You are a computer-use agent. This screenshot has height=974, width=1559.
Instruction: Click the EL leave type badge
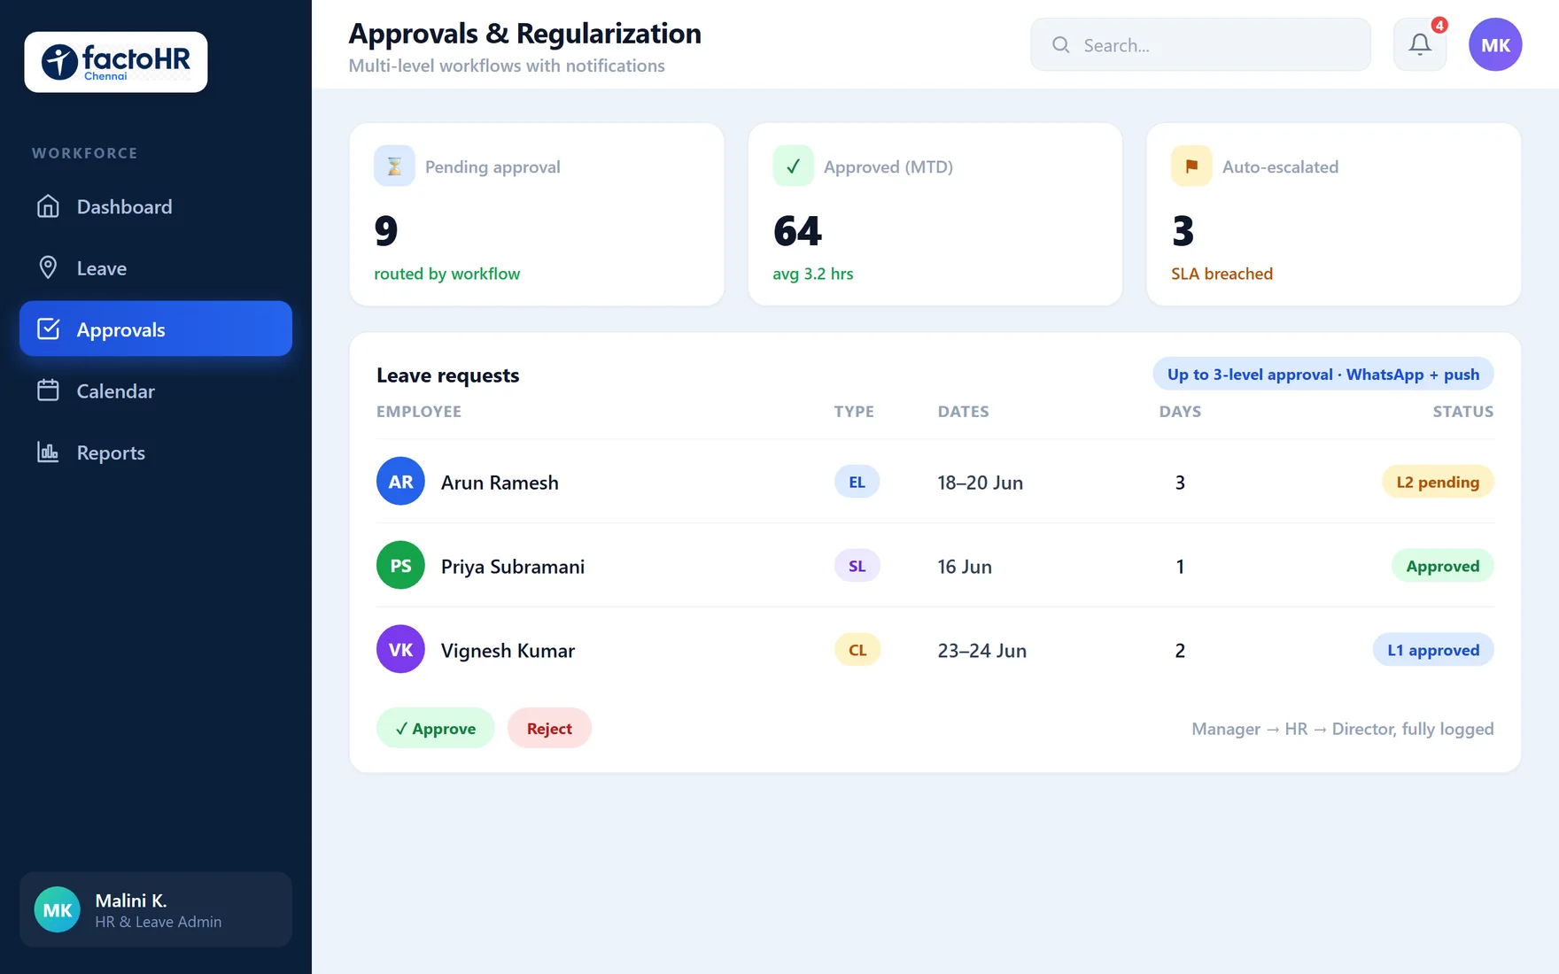pos(857,482)
